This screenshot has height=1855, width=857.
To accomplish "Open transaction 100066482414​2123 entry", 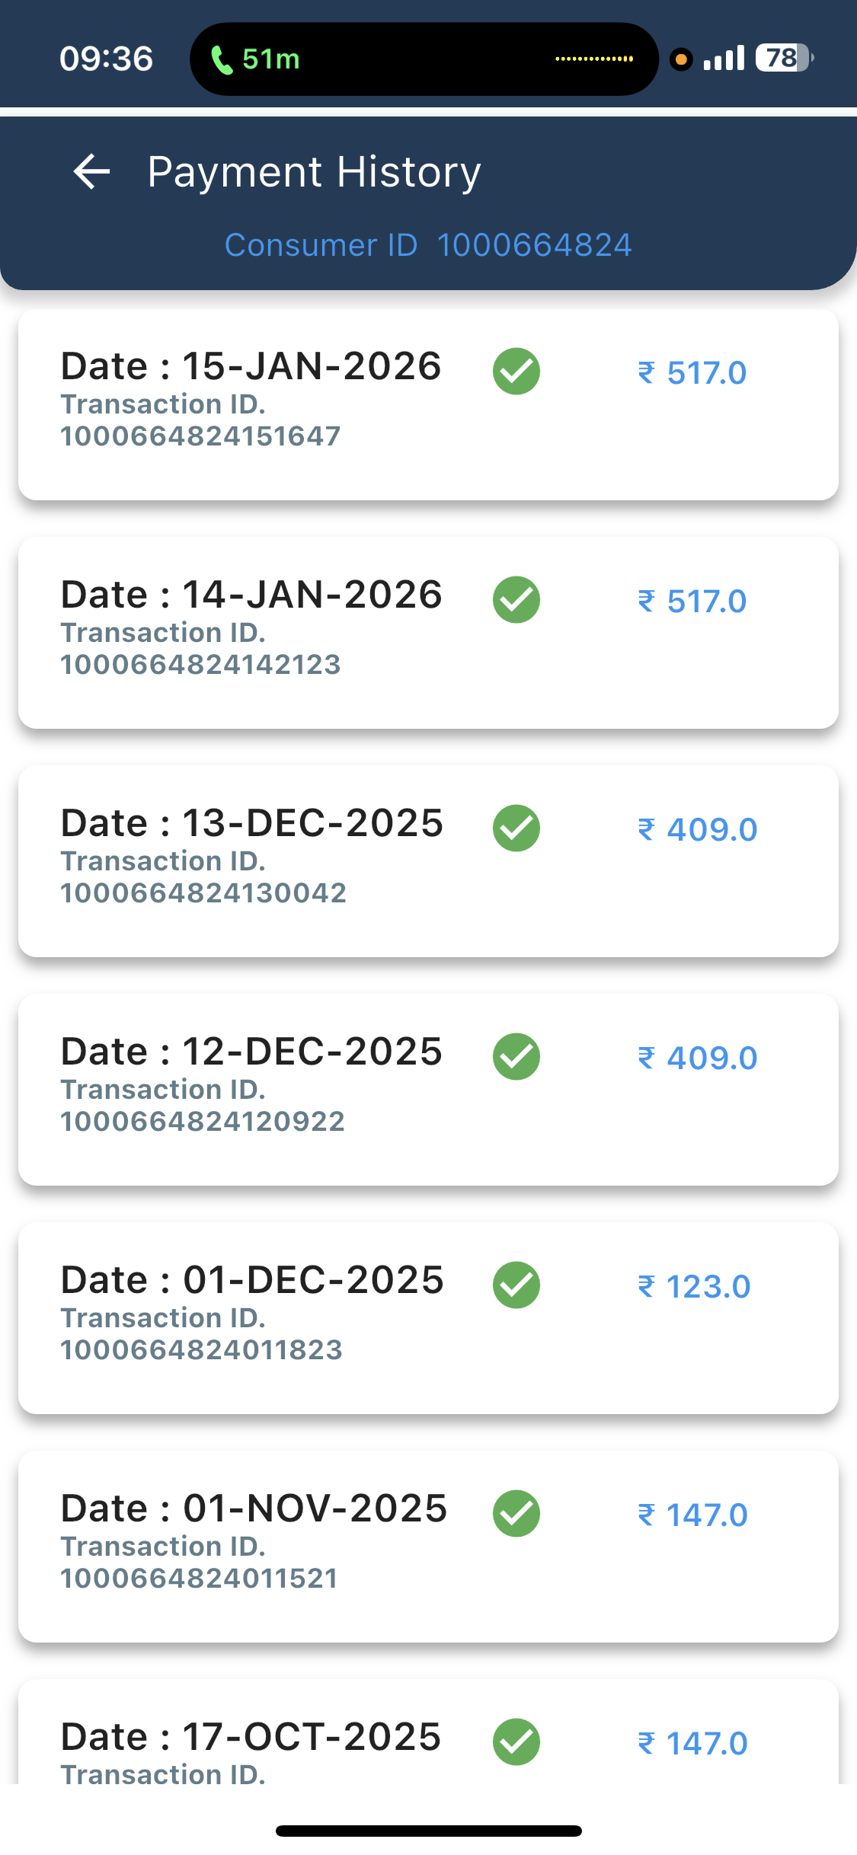I will click(x=200, y=664).
